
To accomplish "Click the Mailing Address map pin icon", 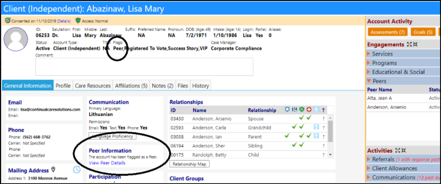I will coord(53,170).
